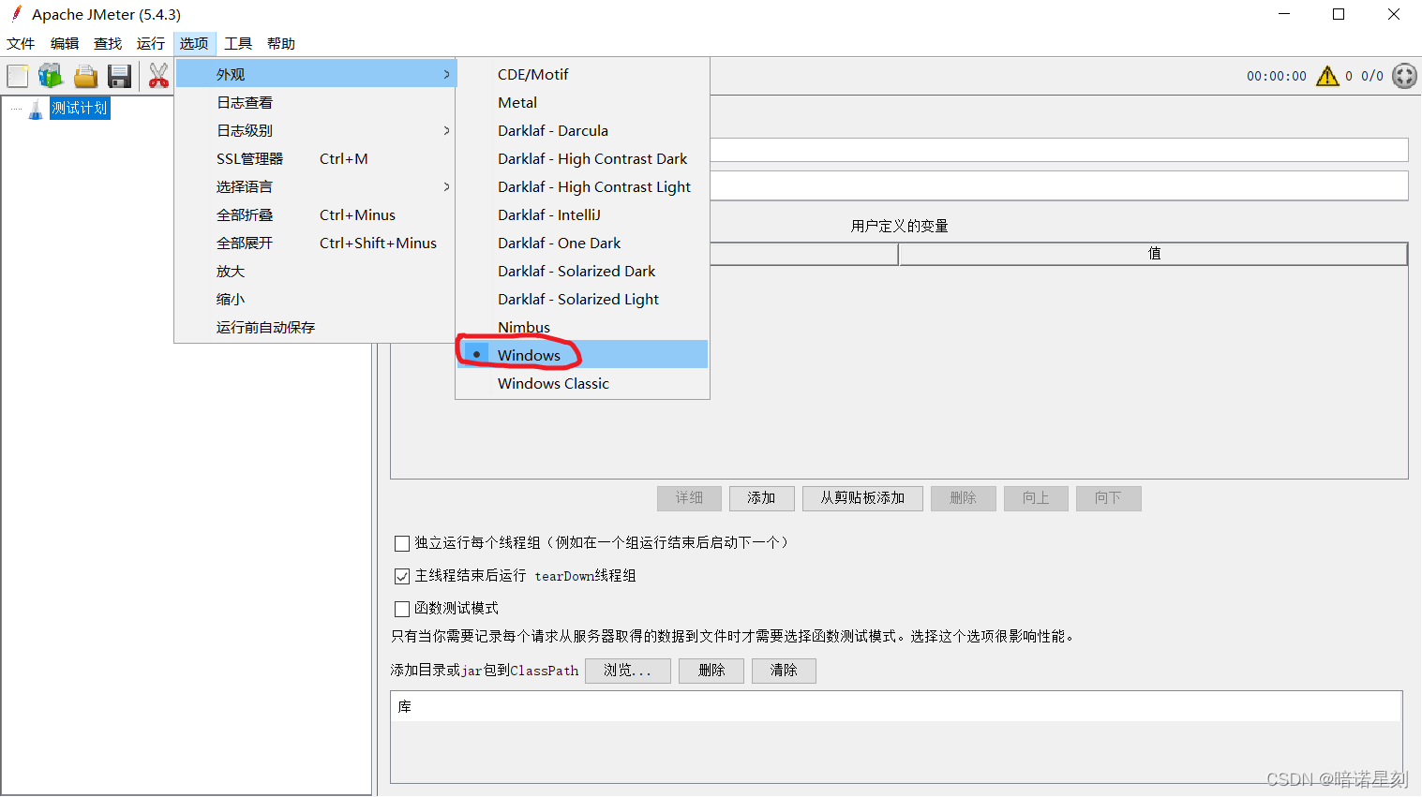1422x797 pixels.
Task: Choose 全部展开 menu entry
Action: point(316,243)
